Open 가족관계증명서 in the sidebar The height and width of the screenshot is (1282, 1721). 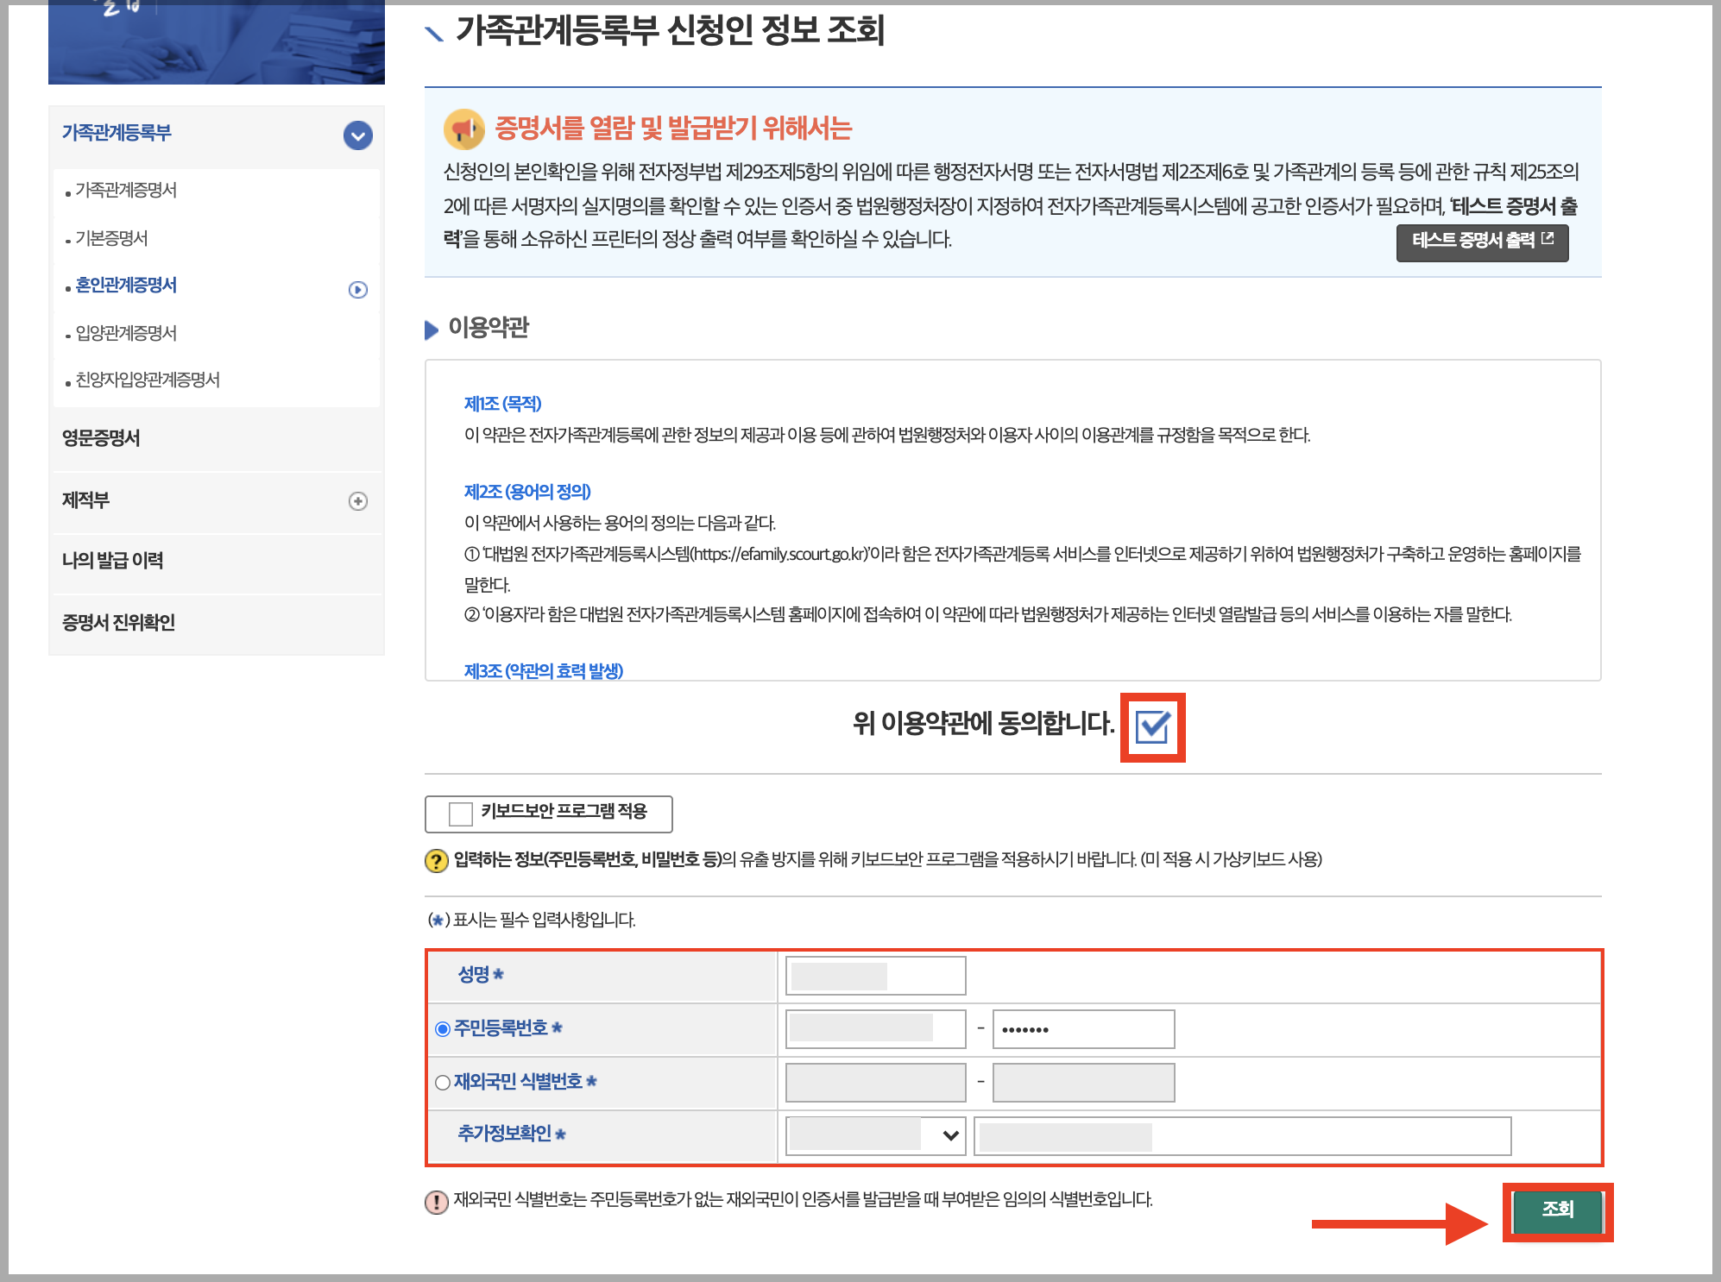click(126, 190)
